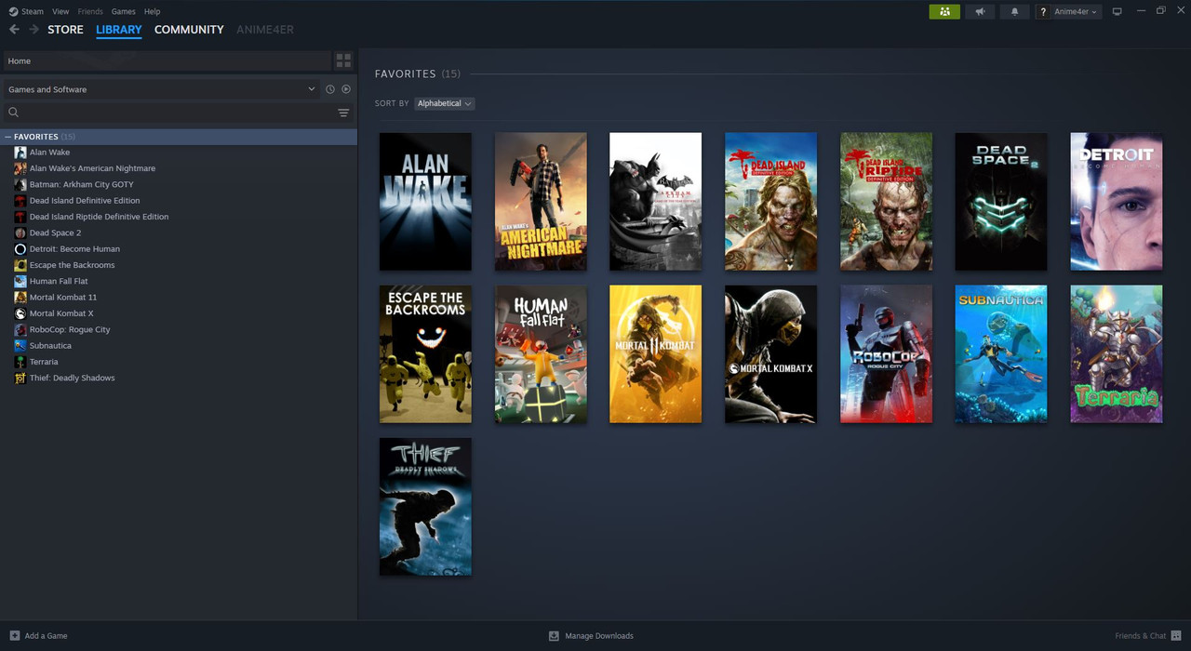Screen dimensions: 1191x651
Task: Toggle ready-to-play filter icon
Action: point(346,89)
